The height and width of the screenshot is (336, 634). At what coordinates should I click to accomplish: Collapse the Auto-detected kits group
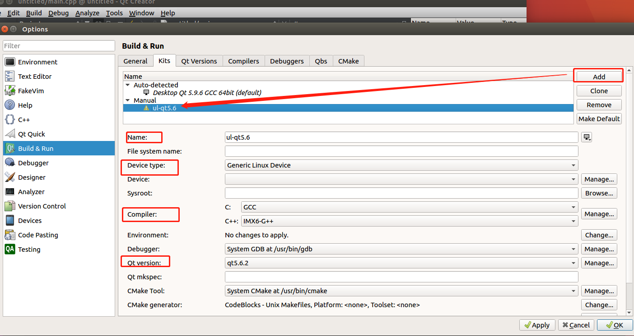127,85
